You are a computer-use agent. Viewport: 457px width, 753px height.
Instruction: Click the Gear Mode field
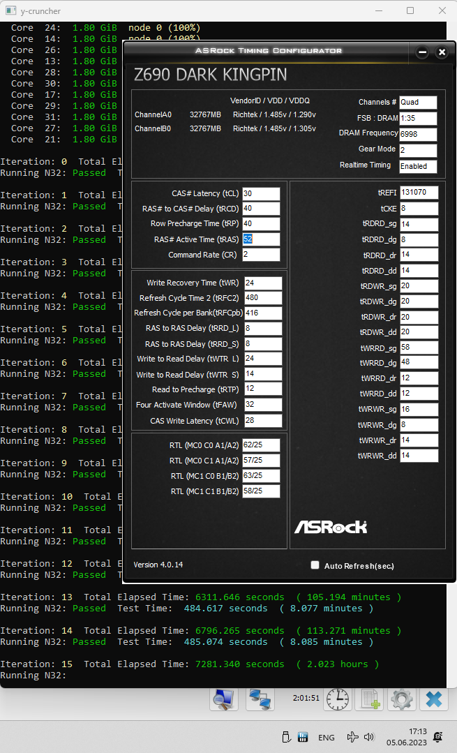(418, 150)
